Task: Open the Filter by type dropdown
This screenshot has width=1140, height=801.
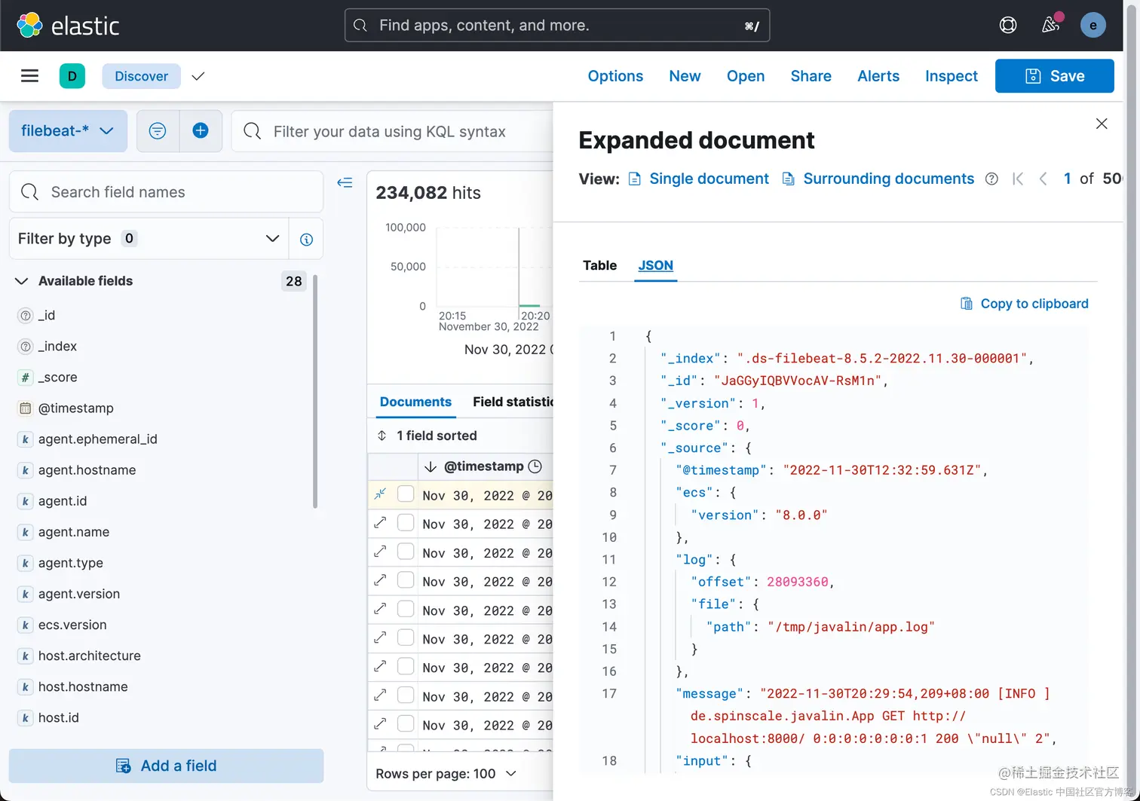Action: click(x=149, y=239)
